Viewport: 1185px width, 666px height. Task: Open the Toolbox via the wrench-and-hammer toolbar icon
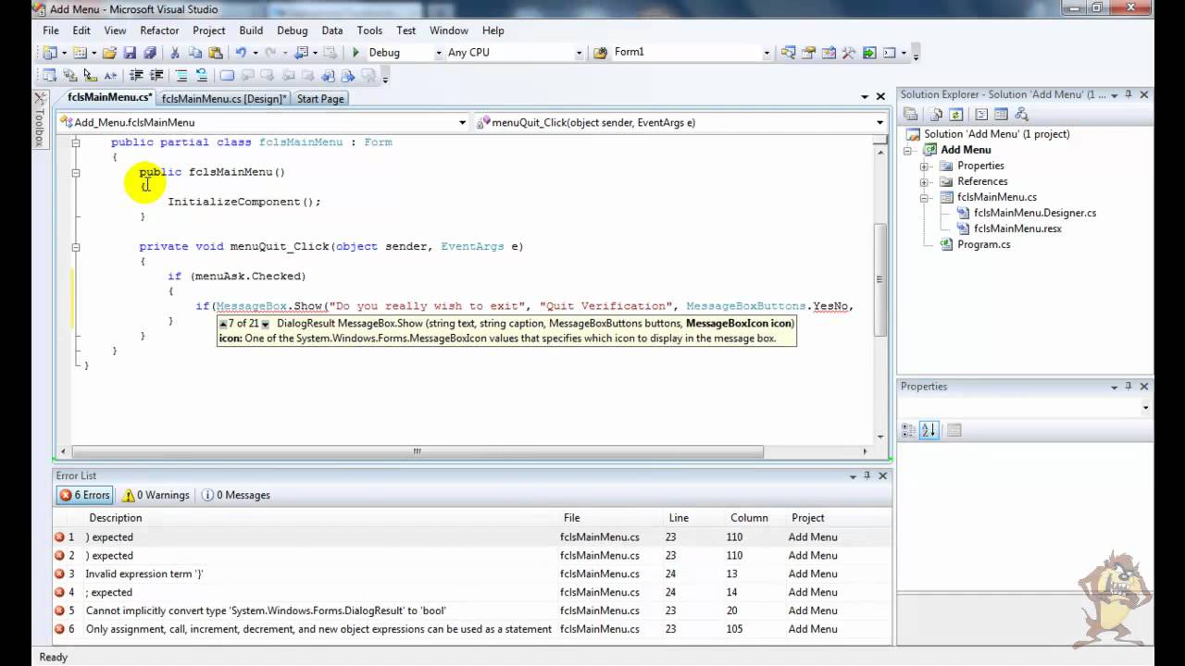pyautogui.click(x=849, y=53)
